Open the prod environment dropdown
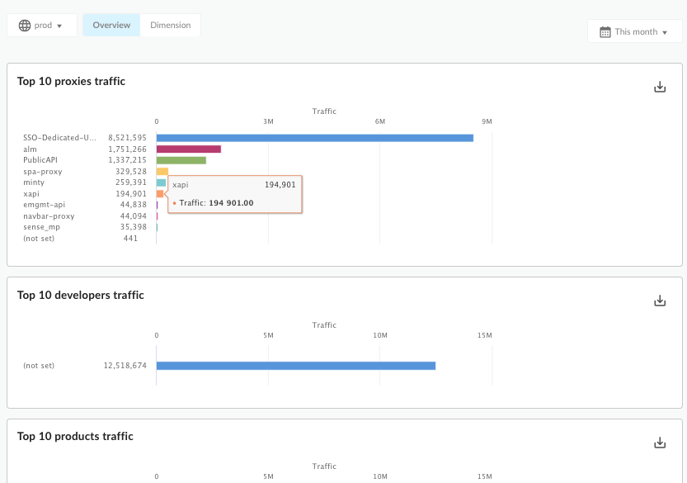687x483 pixels. click(x=42, y=26)
